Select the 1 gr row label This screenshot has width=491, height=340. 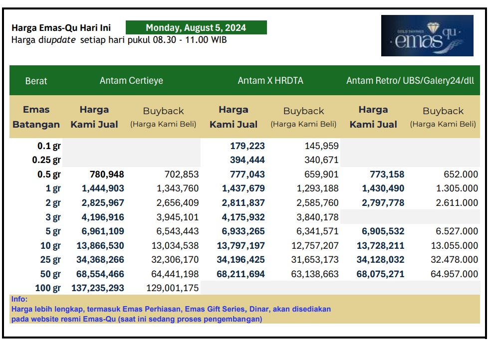[x=53, y=188]
